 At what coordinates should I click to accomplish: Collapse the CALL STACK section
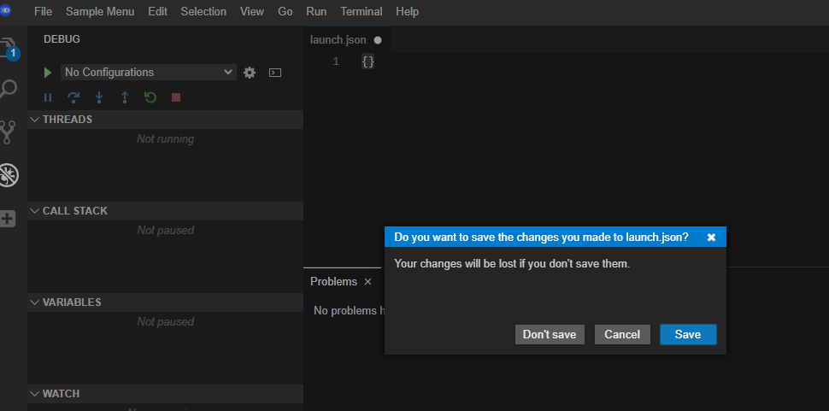click(x=166, y=211)
